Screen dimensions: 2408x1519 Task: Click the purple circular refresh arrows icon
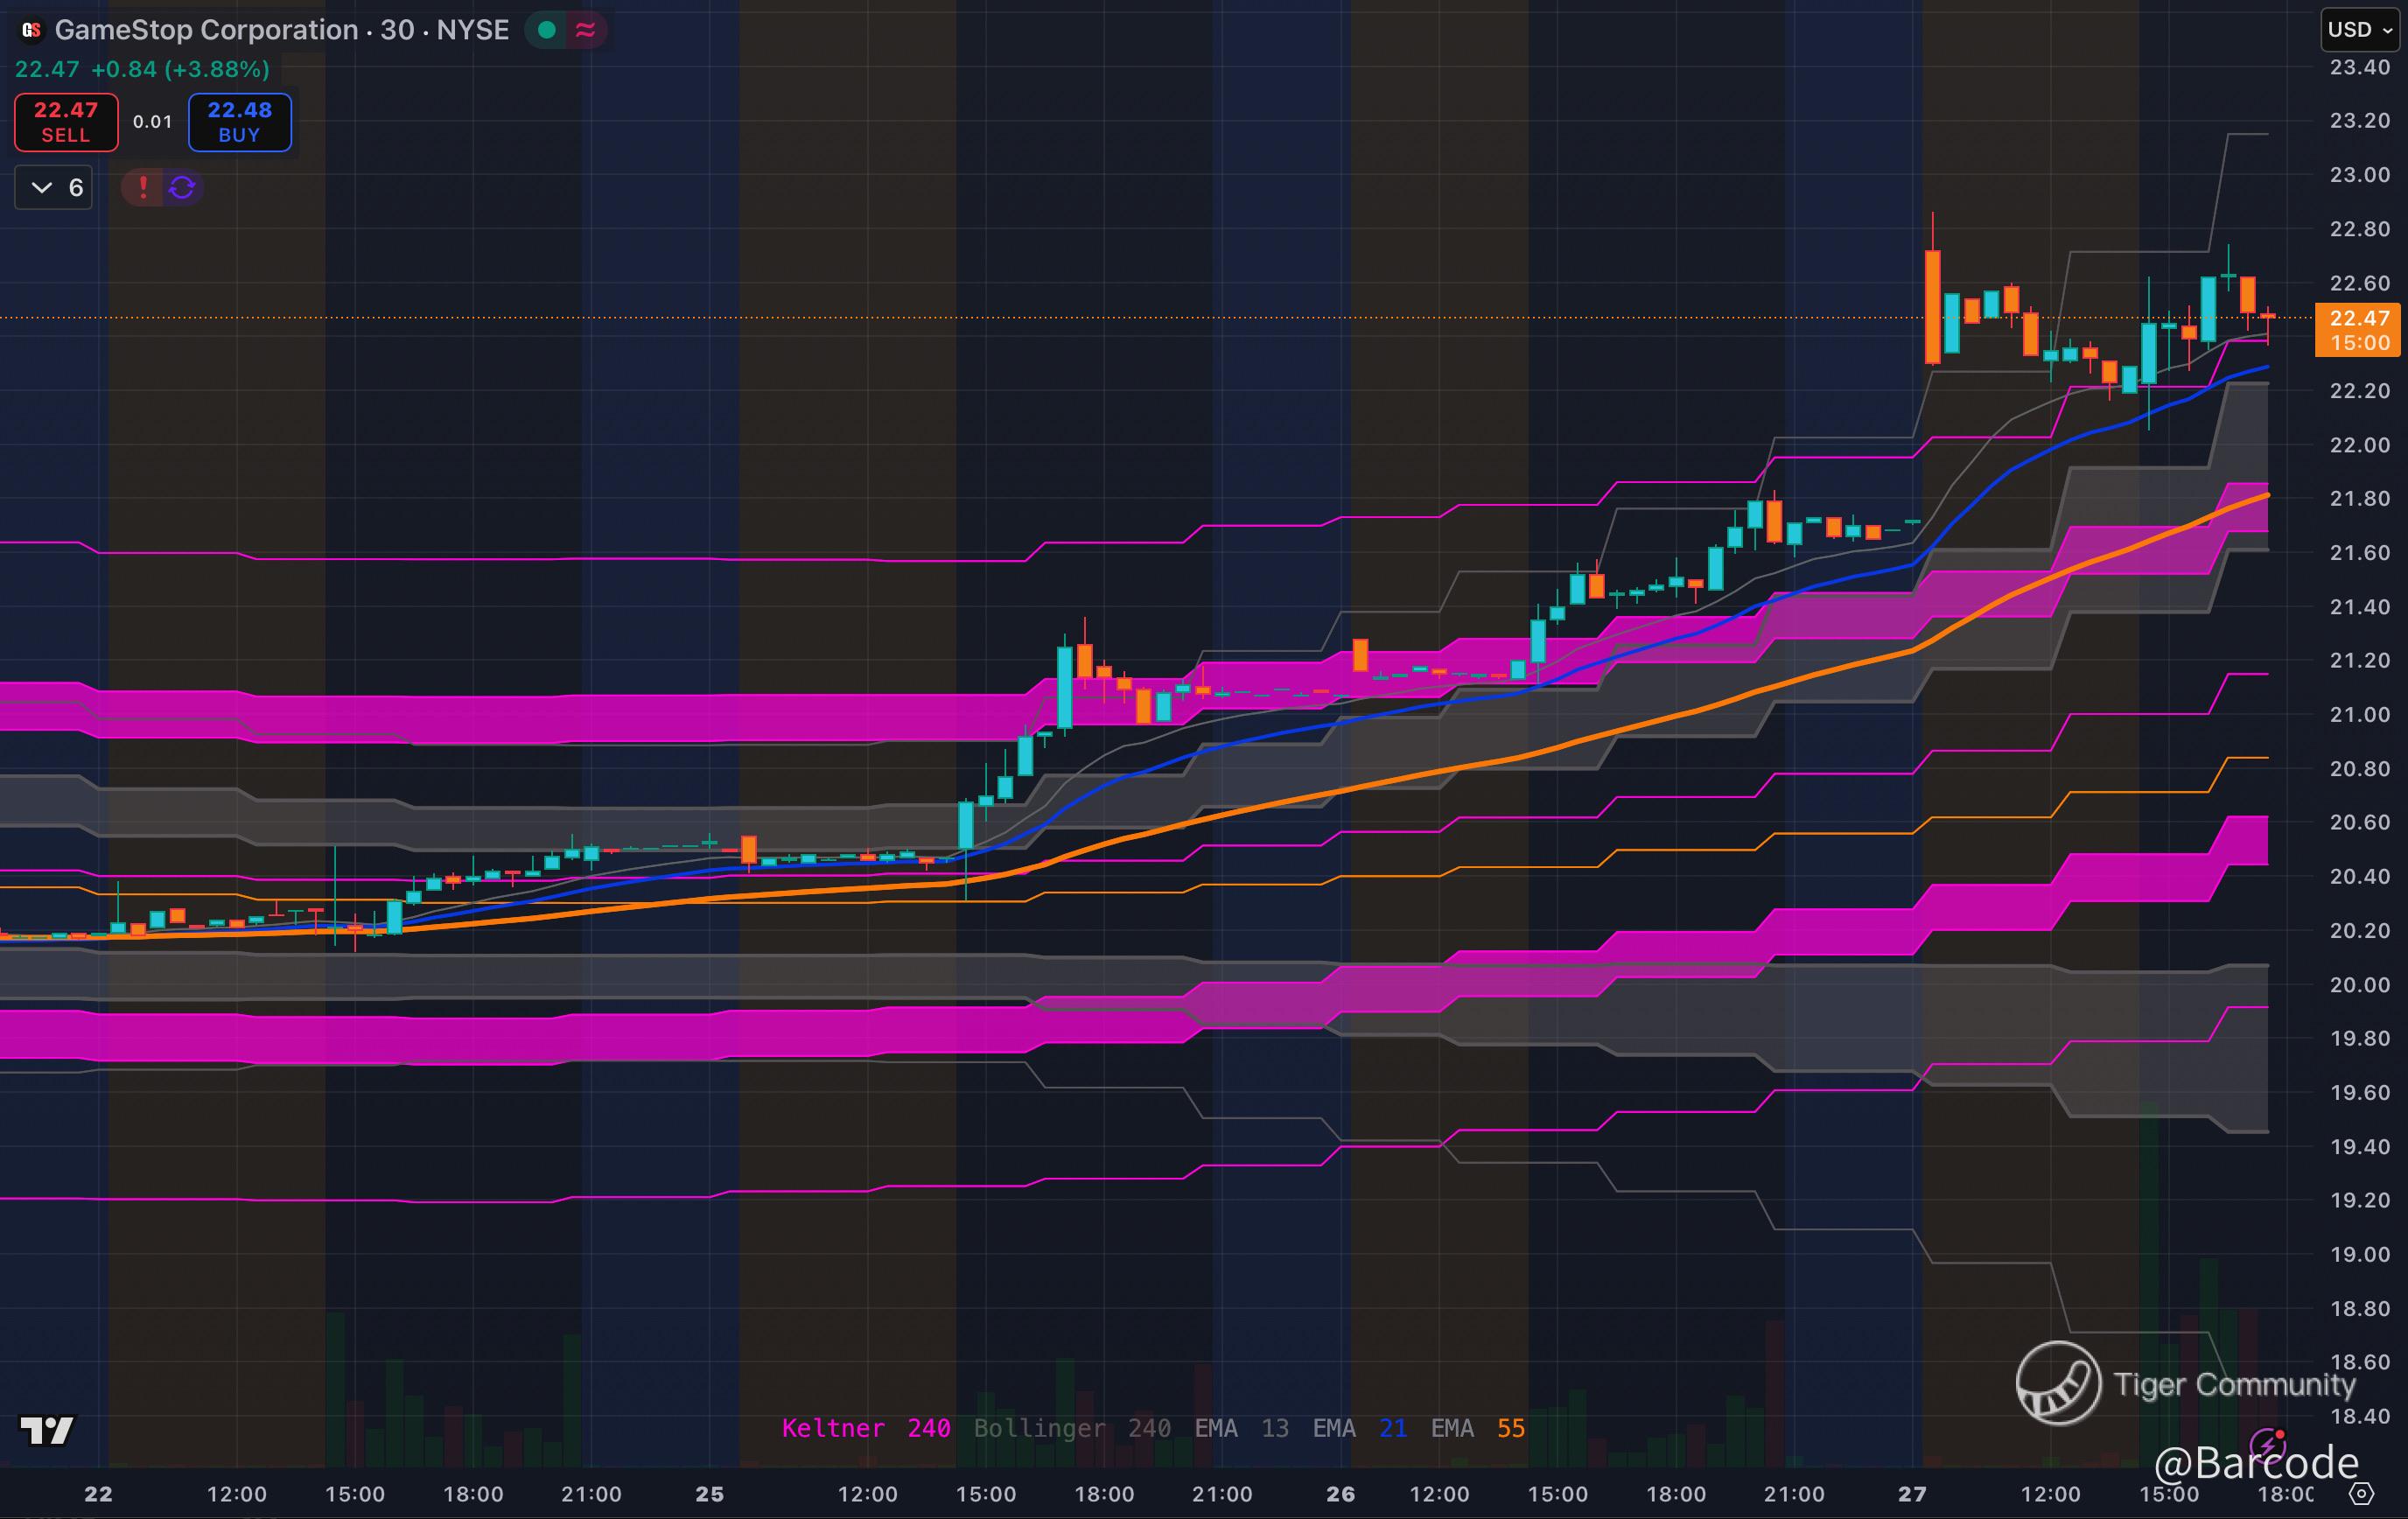182,187
